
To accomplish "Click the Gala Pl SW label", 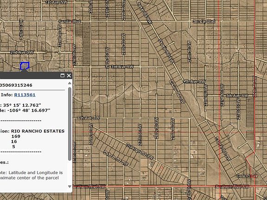I will point(247,176).
